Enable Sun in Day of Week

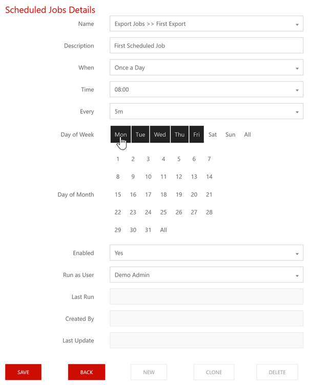[231, 134]
